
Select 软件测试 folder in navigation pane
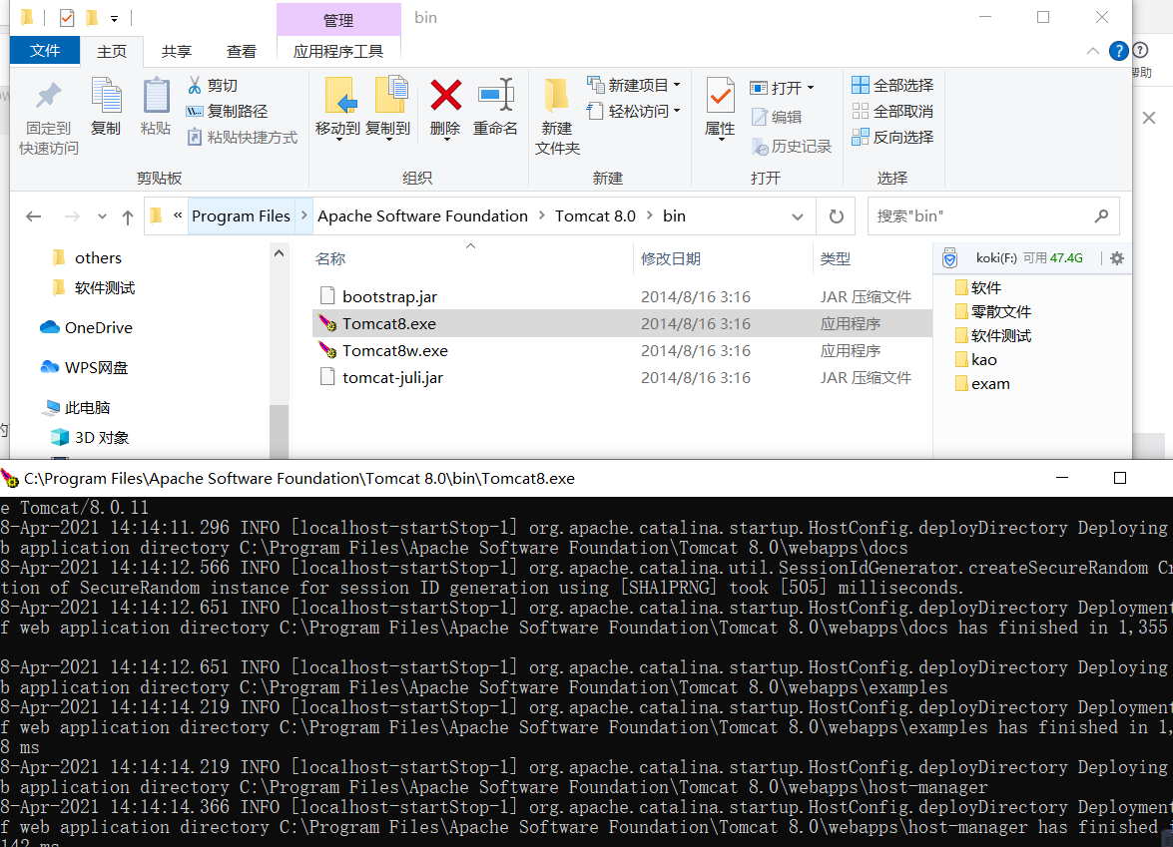pos(94,287)
